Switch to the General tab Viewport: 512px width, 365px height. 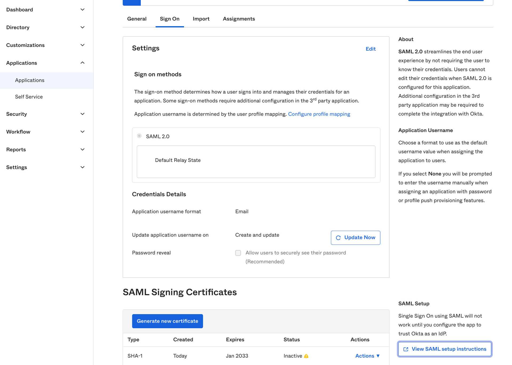(137, 19)
